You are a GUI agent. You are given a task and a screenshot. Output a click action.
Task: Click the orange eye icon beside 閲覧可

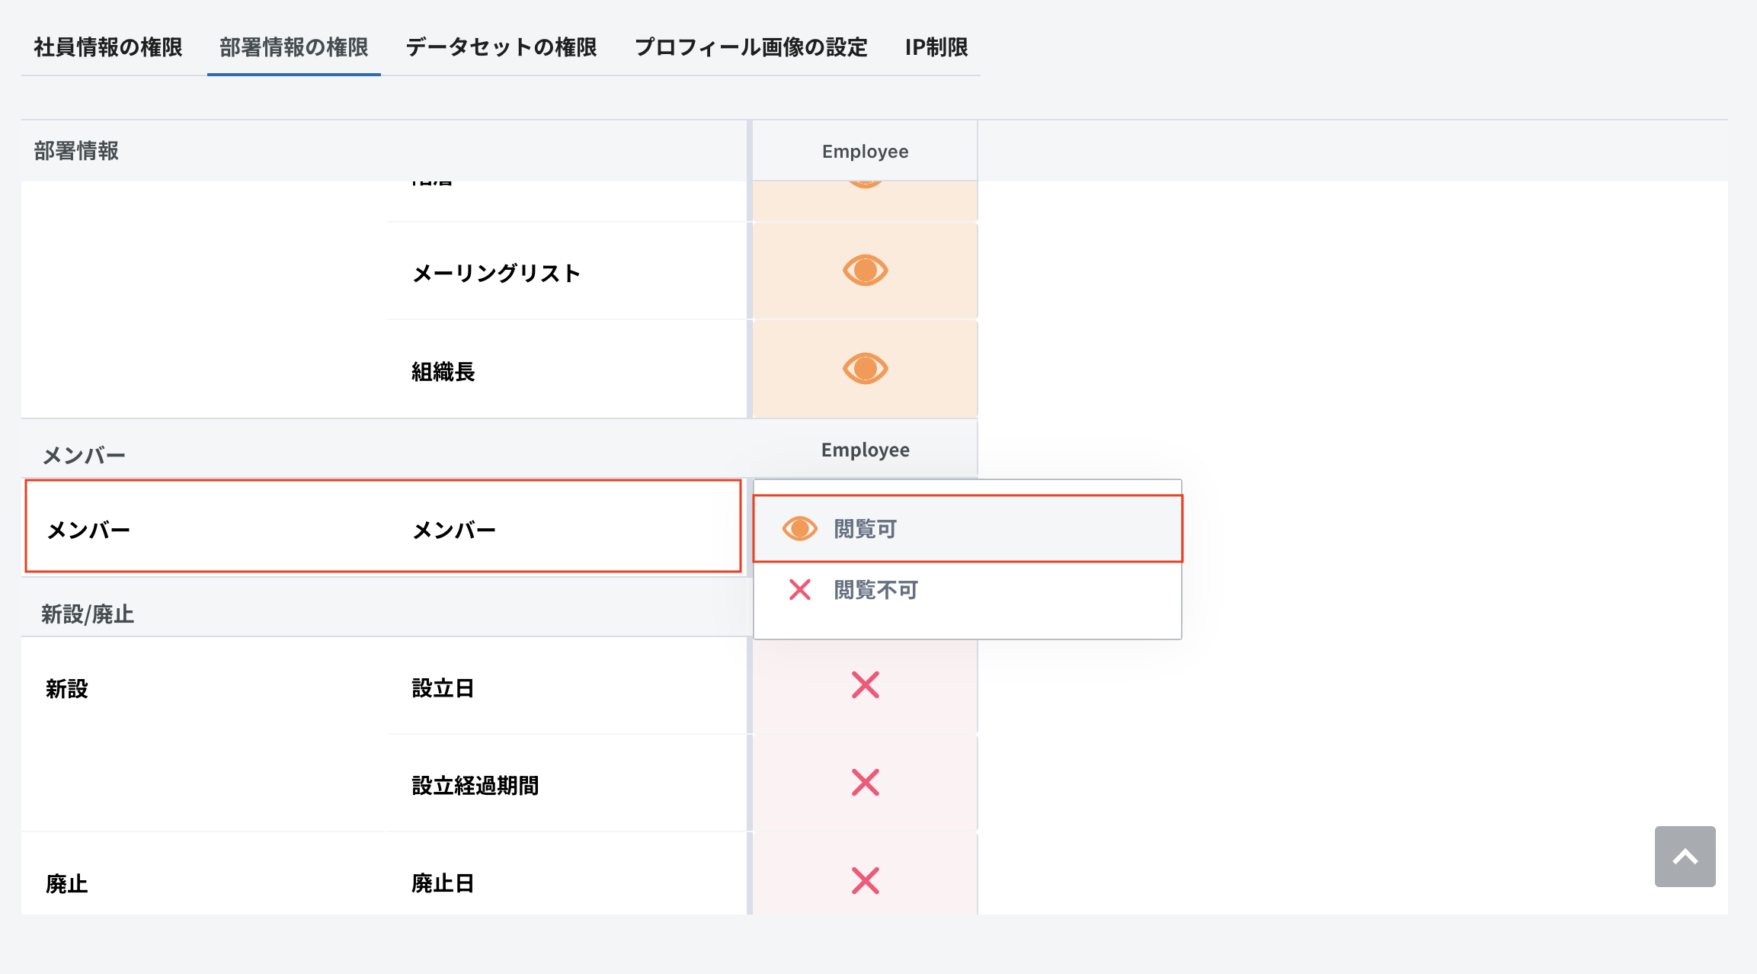pos(800,529)
